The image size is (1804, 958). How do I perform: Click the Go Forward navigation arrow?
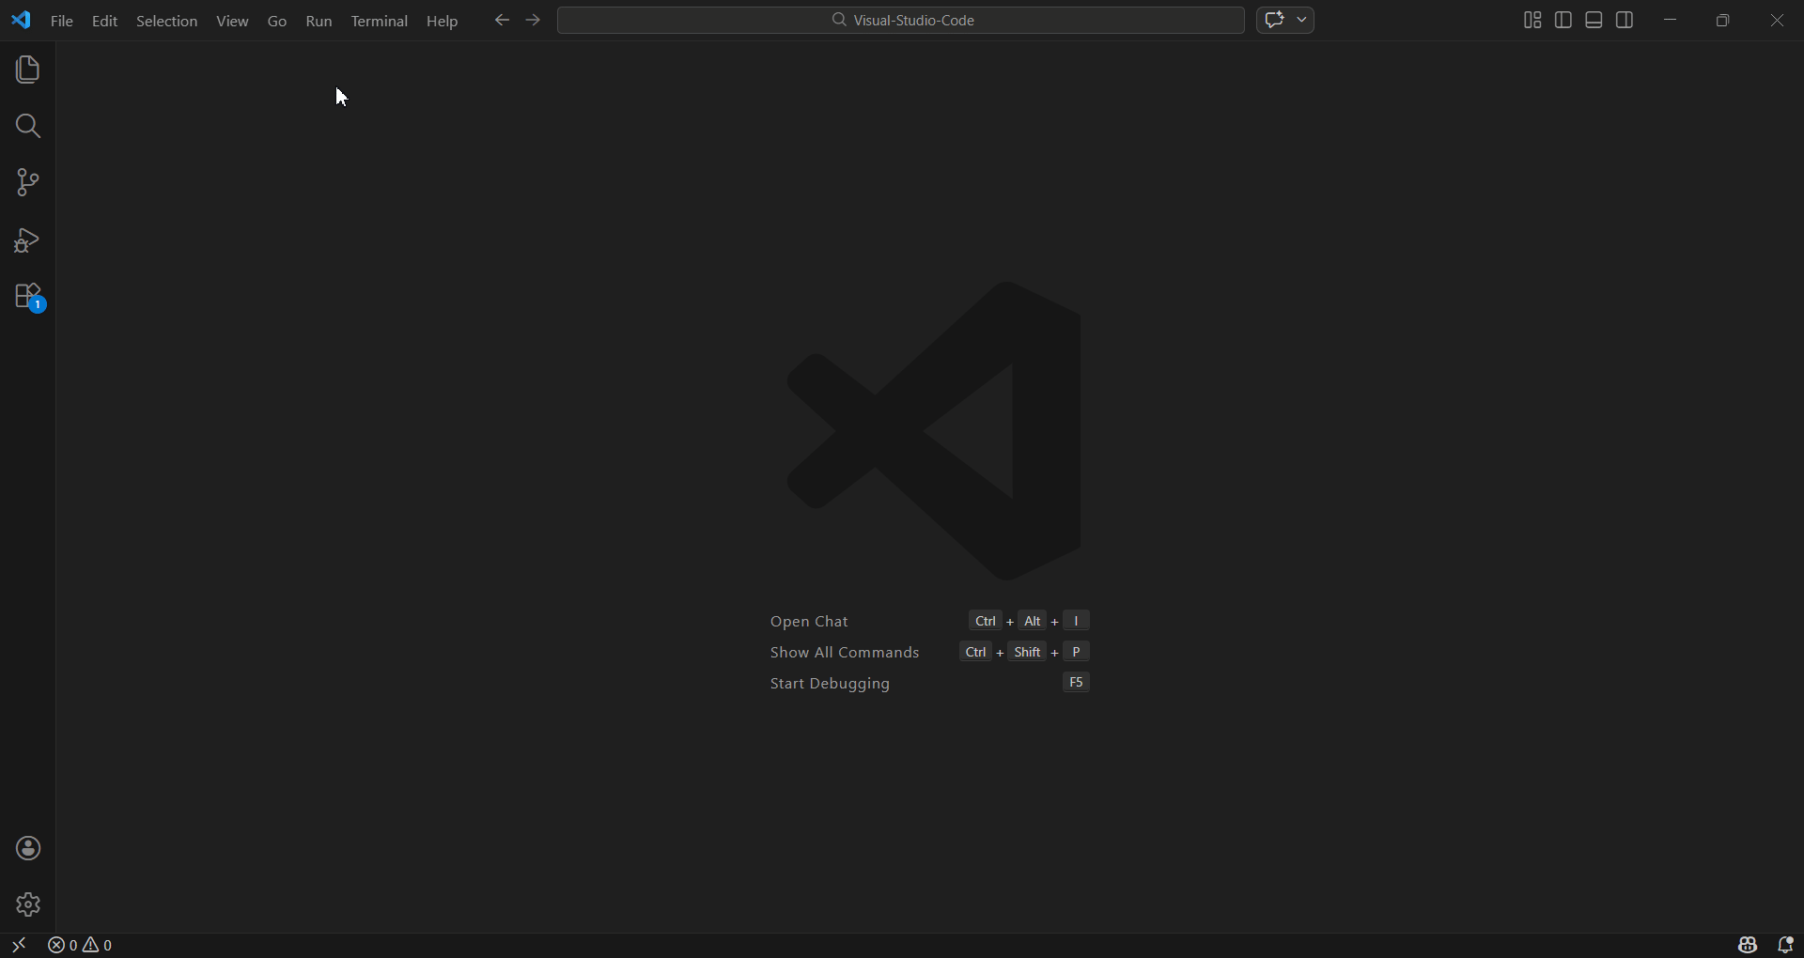click(x=534, y=20)
